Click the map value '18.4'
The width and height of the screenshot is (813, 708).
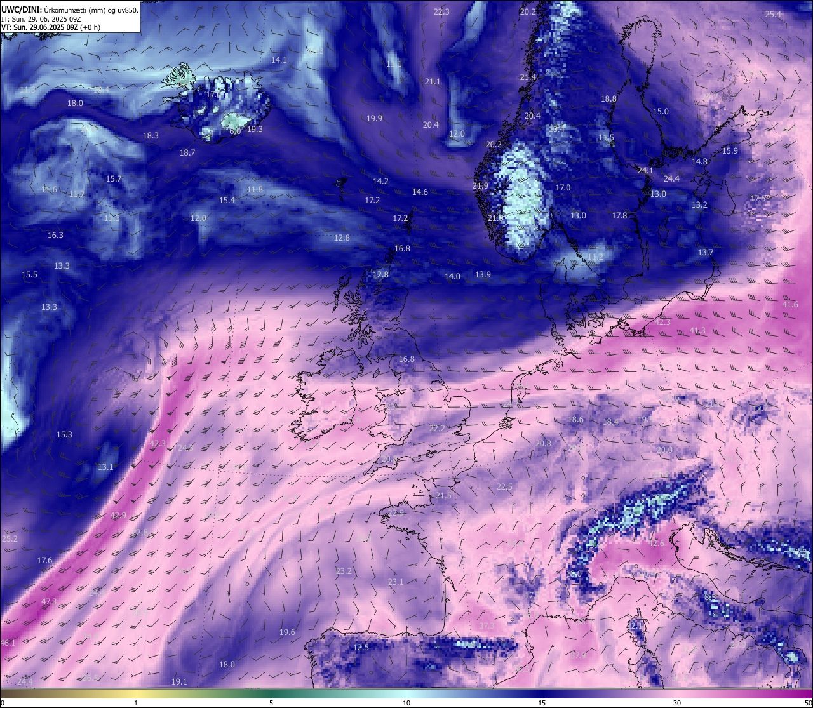point(610,422)
